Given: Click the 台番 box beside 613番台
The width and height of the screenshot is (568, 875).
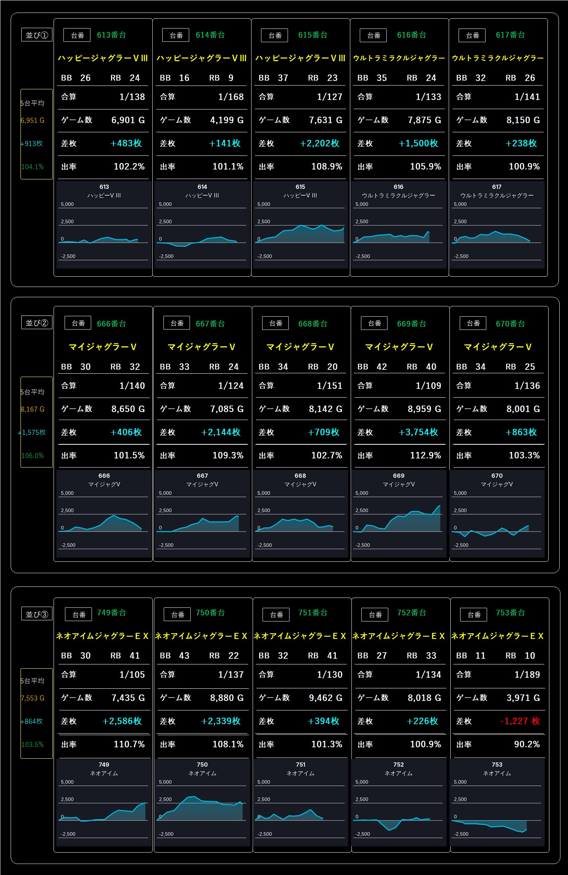Looking at the screenshot, I should point(77,35).
